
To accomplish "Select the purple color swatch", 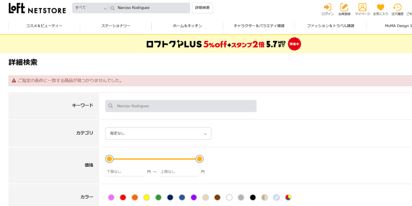I will click(194, 197).
